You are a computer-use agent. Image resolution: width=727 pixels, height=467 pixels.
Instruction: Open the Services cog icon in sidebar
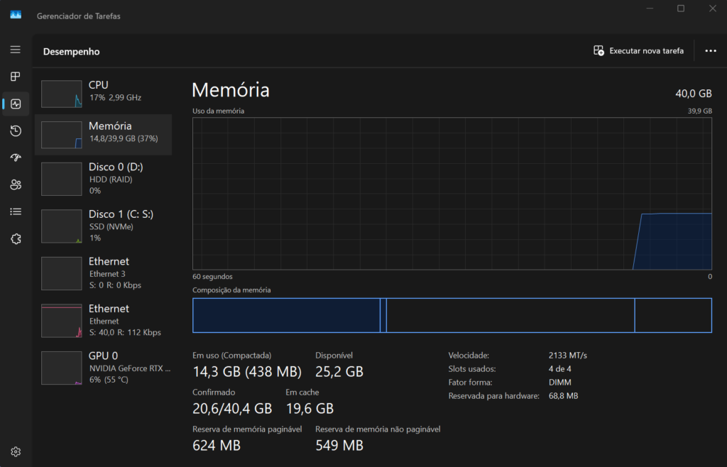15,239
